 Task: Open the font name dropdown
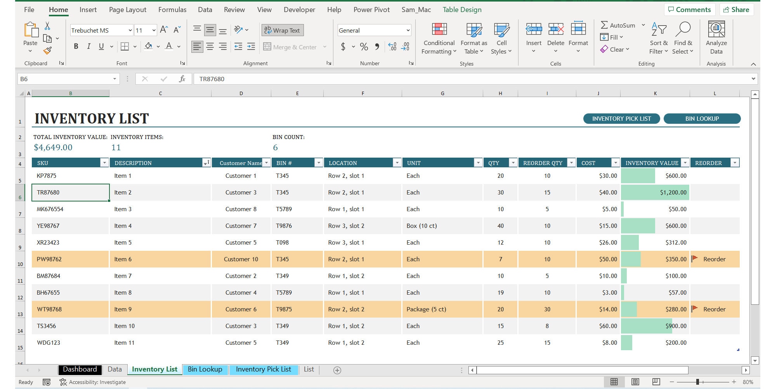(x=130, y=30)
